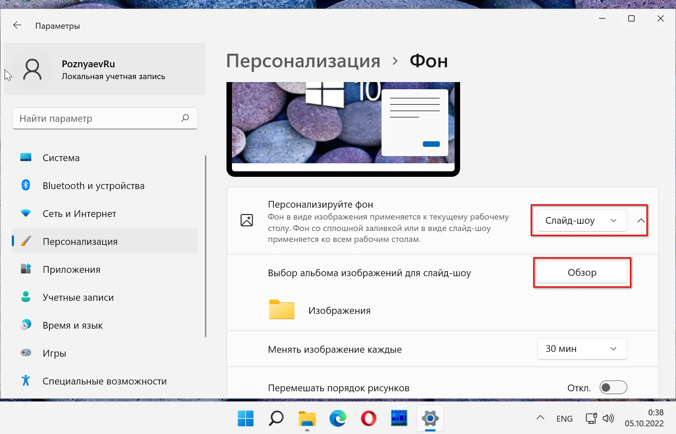This screenshot has height=434, width=676.
Task: Click Персонализация breadcrumb link
Action: coord(303,61)
